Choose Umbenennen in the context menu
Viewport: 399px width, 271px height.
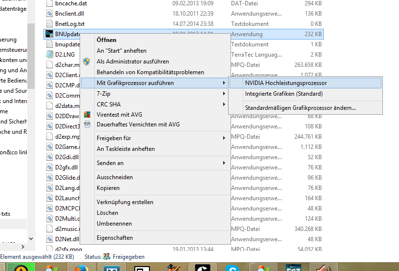coord(155,224)
